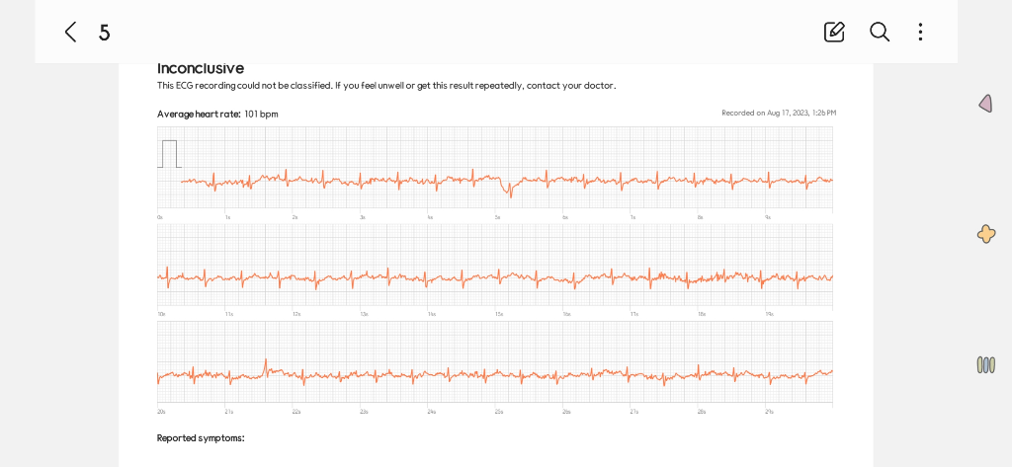Open edit mode with the pencil icon

coord(834,32)
